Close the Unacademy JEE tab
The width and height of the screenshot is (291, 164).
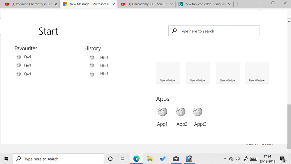pos(172,4)
